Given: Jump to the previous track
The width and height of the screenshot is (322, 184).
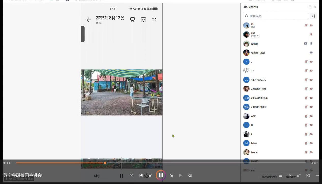Looking at the screenshot, I should coord(141,175).
